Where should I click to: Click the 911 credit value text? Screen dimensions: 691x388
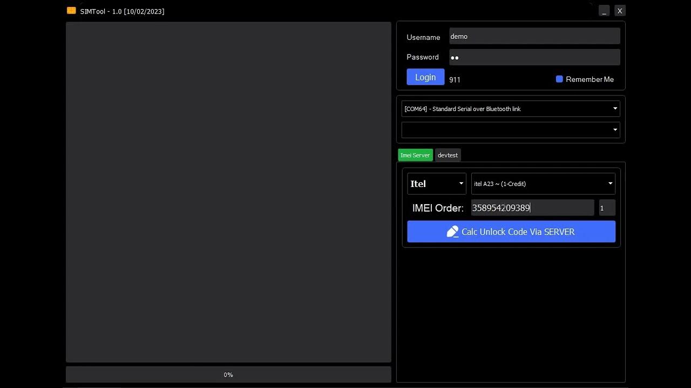(455, 80)
